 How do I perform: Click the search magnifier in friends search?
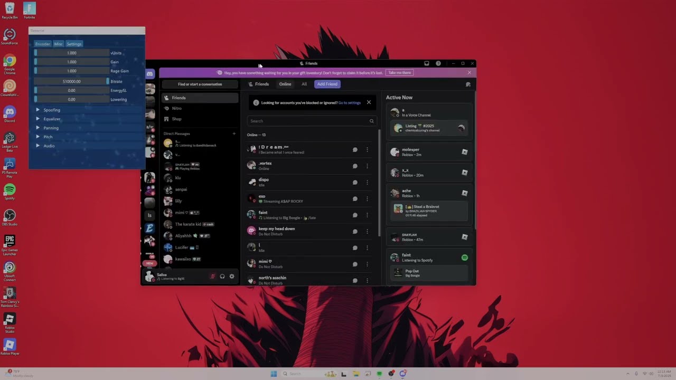371,121
